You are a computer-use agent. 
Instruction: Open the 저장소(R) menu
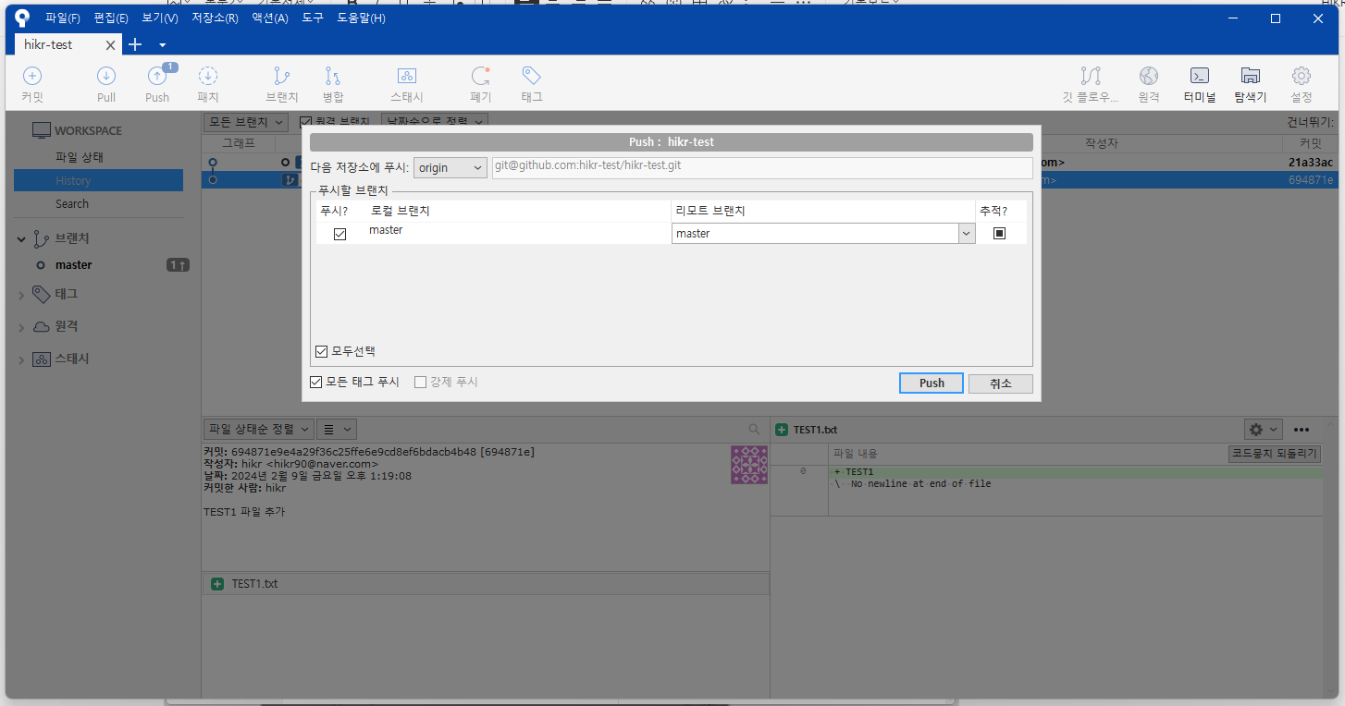click(215, 18)
